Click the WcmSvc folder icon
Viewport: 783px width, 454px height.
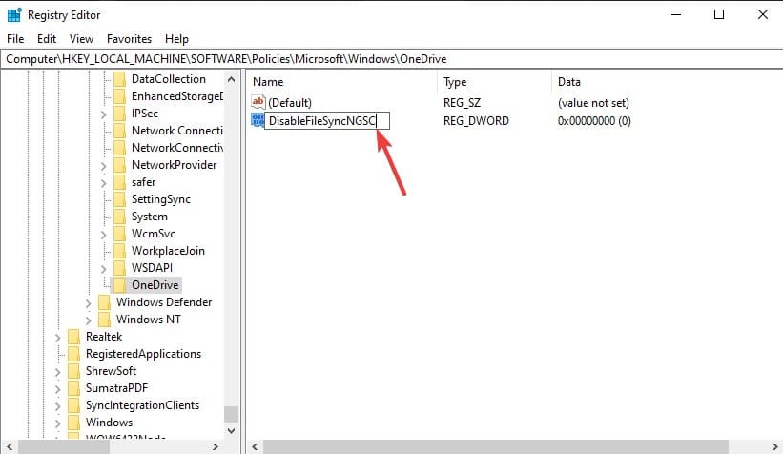(x=120, y=234)
